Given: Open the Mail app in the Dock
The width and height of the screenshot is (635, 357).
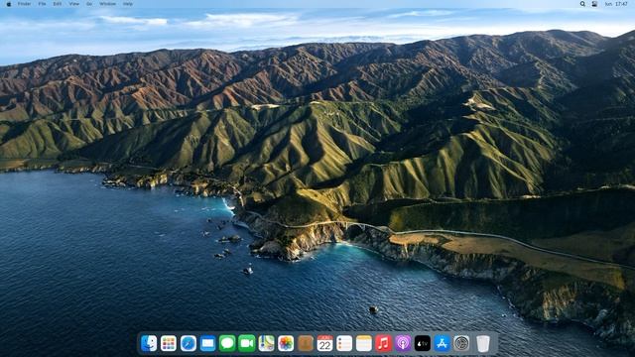Looking at the screenshot, I should [207, 344].
